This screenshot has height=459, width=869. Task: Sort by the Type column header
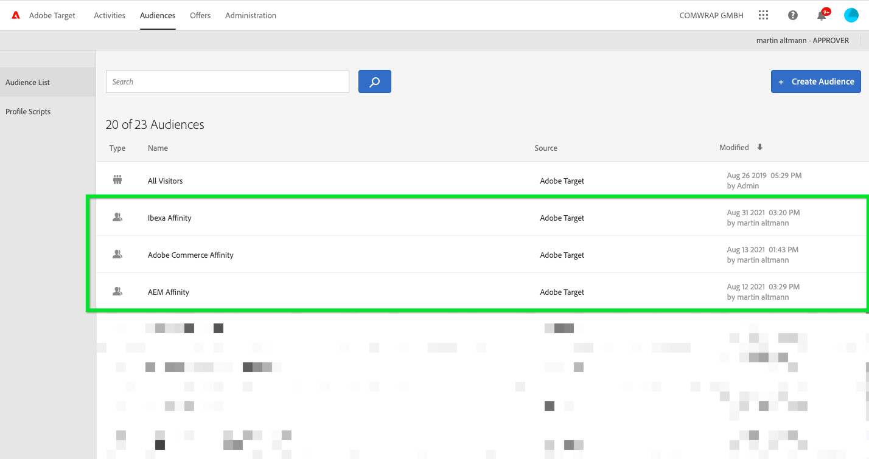pos(117,148)
